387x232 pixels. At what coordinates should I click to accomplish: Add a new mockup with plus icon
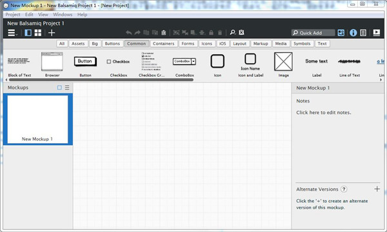pyautogui.click(x=52, y=33)
